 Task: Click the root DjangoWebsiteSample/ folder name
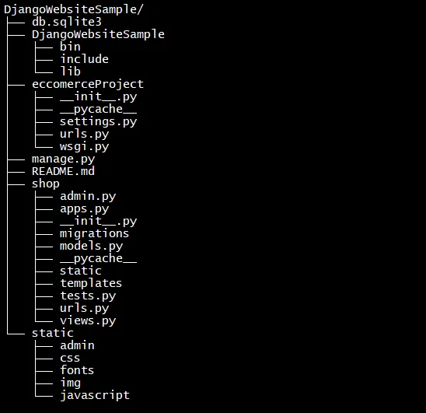73,10
